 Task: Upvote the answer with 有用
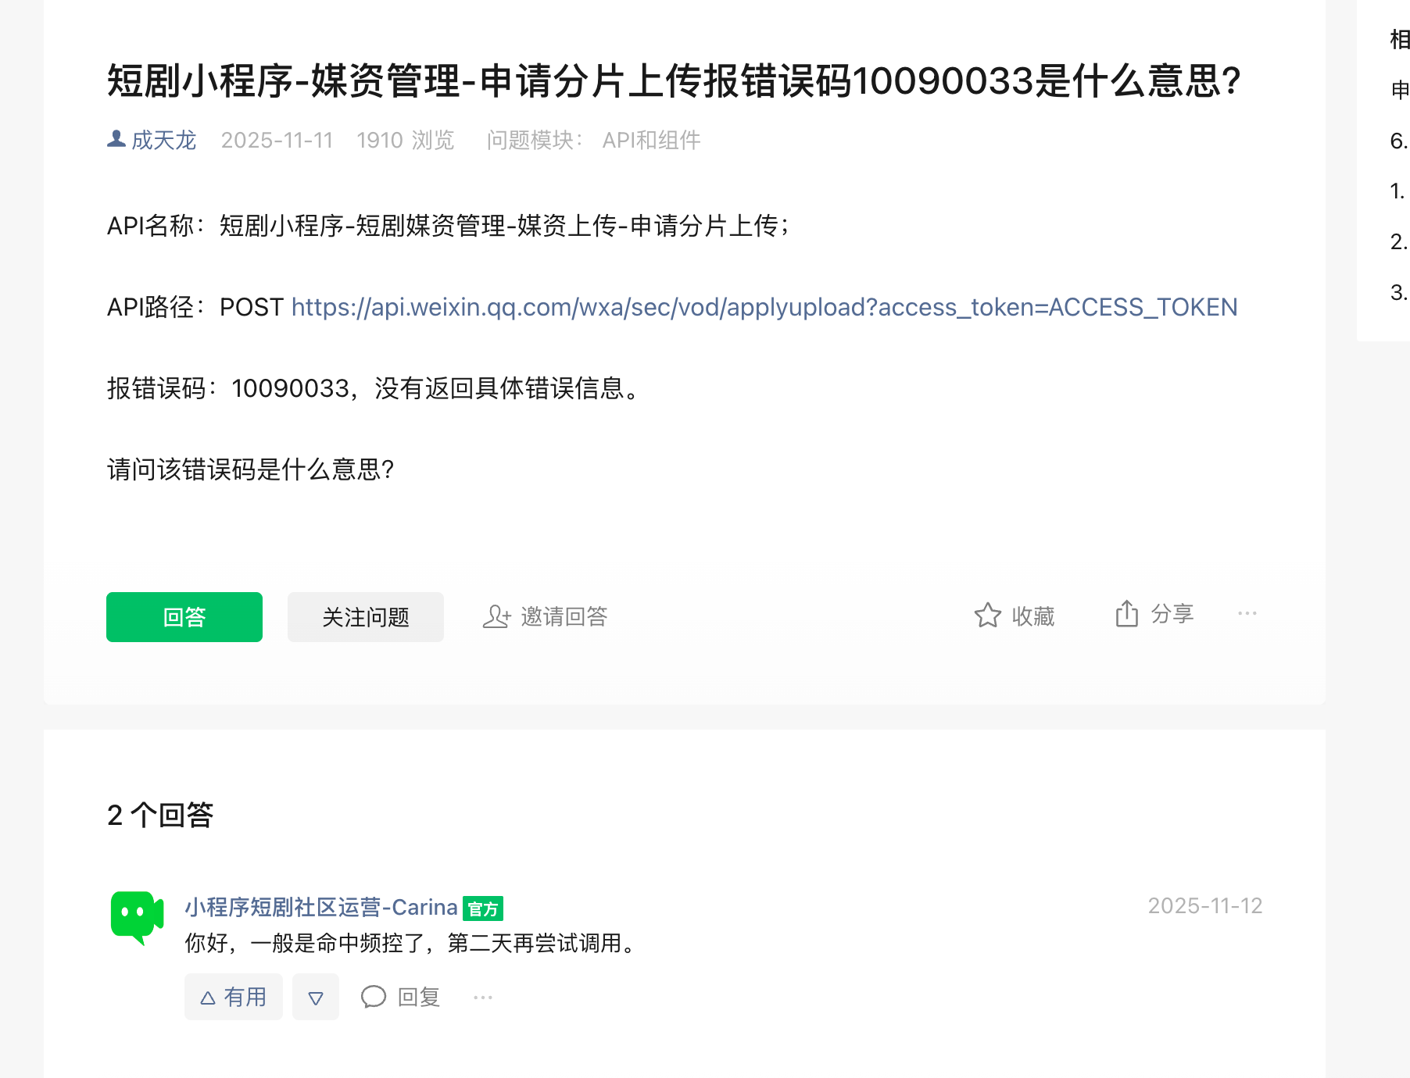234,997
